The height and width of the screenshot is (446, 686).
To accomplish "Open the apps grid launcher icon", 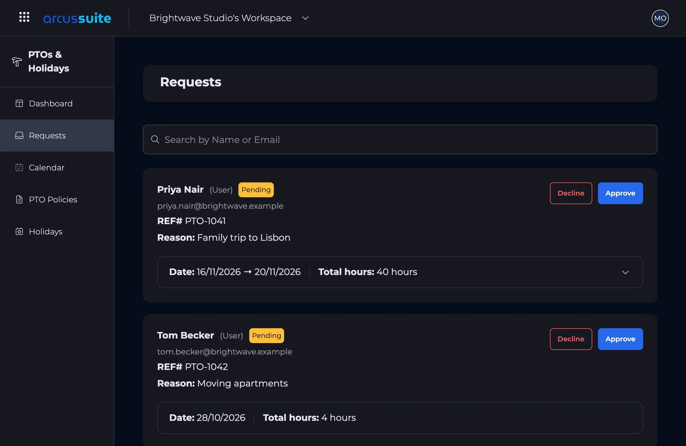I will pos(24,17).
